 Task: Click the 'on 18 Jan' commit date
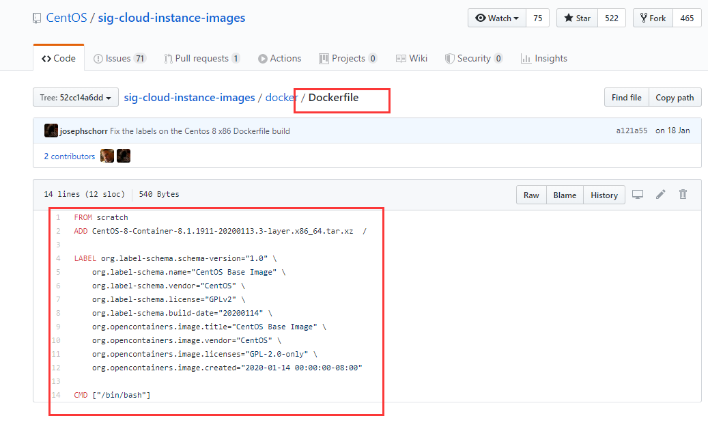[672, 131]
